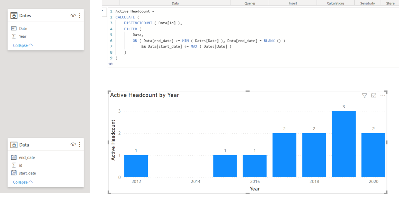The width and height of the screenshot is (399, 204).
Task: Open Data table more options menu
Action: (80, 145)
